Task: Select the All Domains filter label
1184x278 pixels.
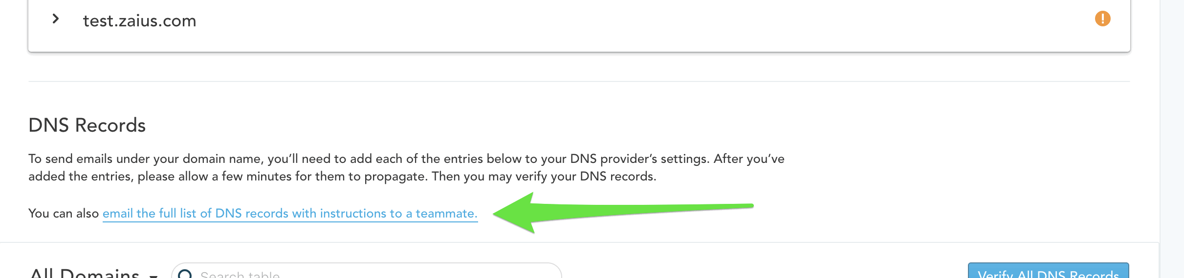Action: pyautogui.click(x=85, y=273)
